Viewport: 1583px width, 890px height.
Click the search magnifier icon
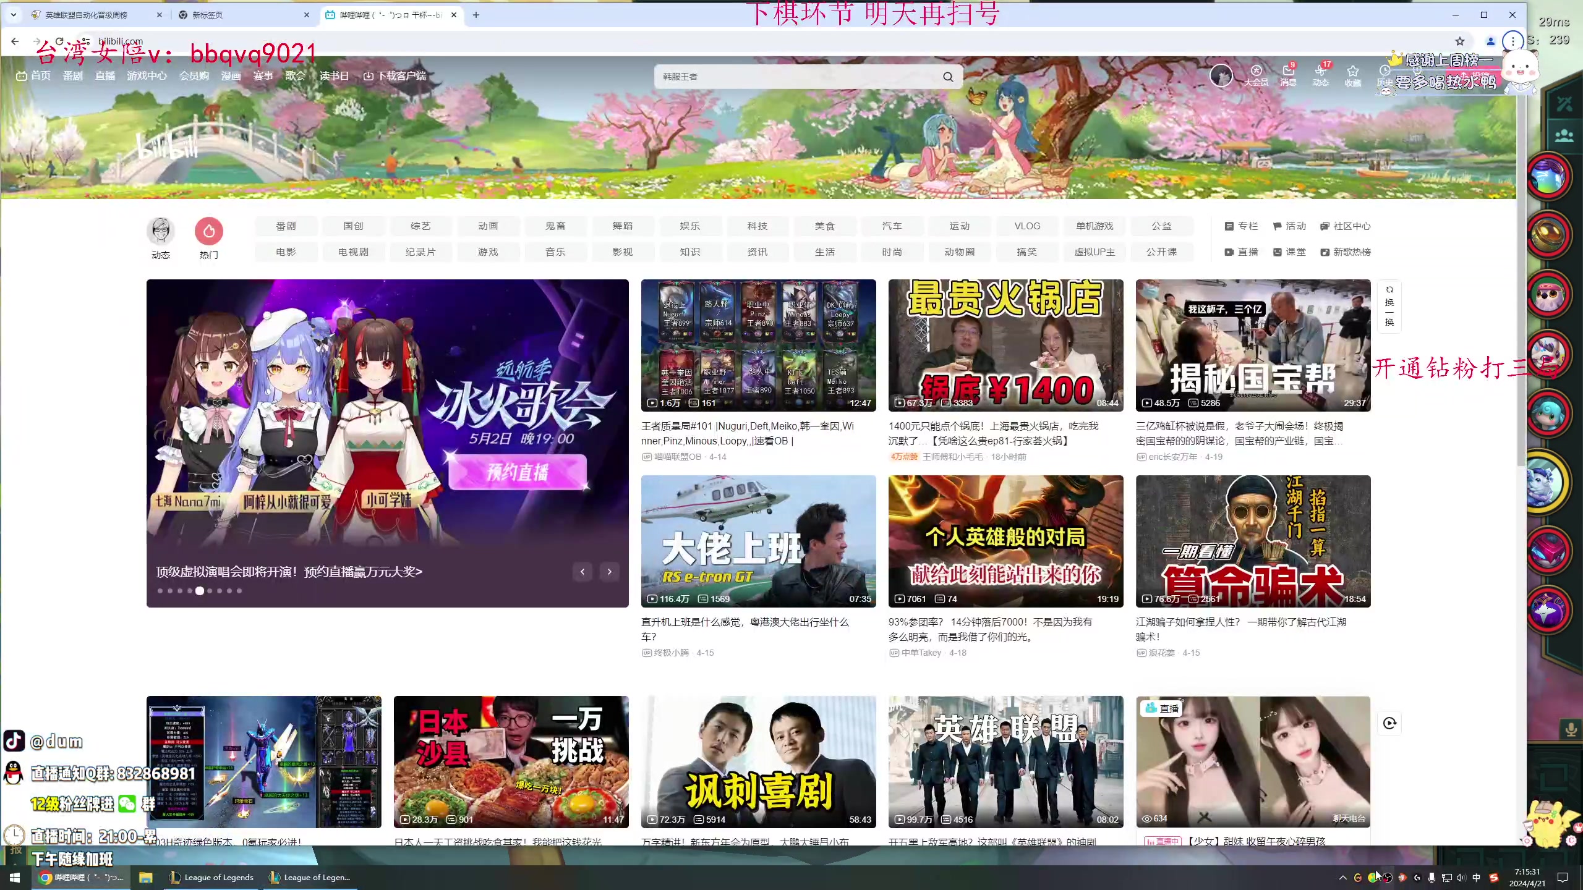948,77
